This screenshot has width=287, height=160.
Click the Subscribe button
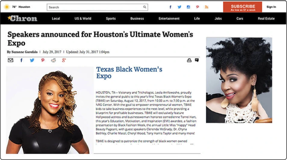[243, 8]
